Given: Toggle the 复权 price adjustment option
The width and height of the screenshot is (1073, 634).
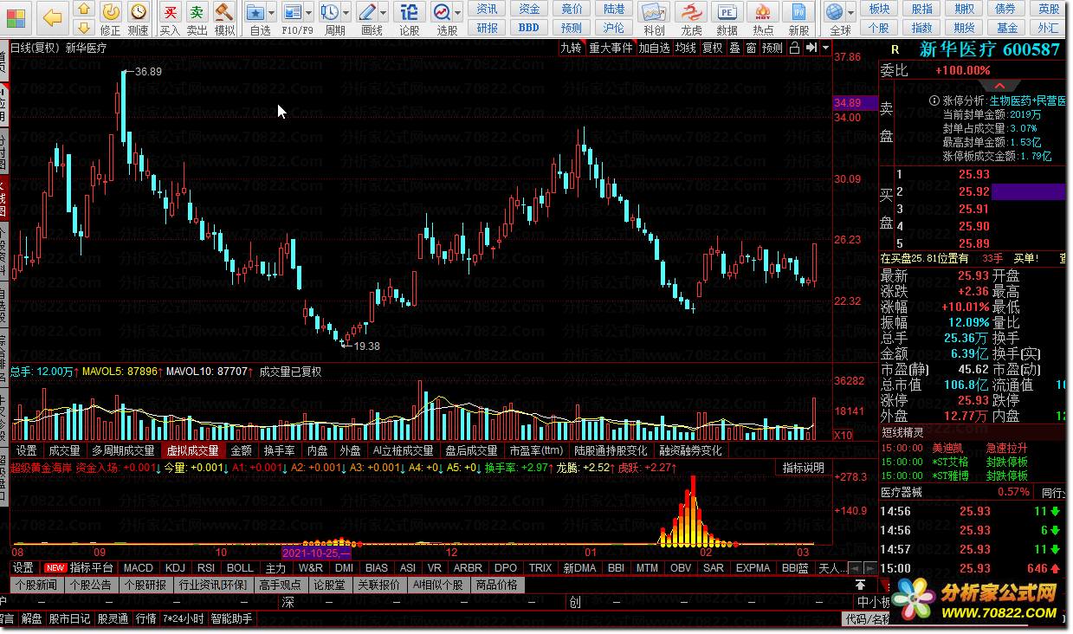Looking at the screenshot, I should point(712,49).
